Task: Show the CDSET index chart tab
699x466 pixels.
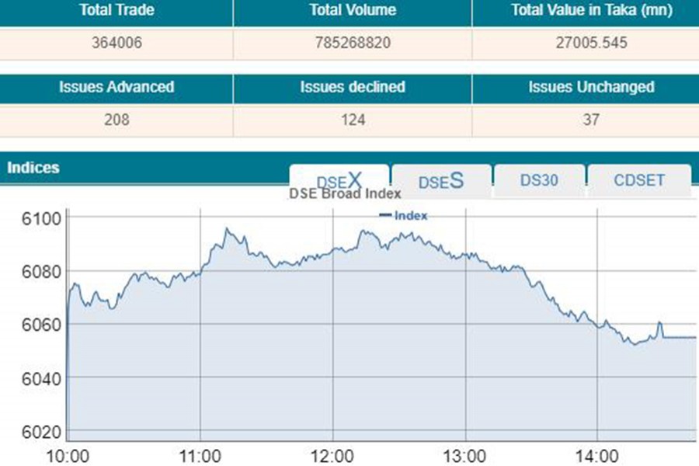Action: 639,180
